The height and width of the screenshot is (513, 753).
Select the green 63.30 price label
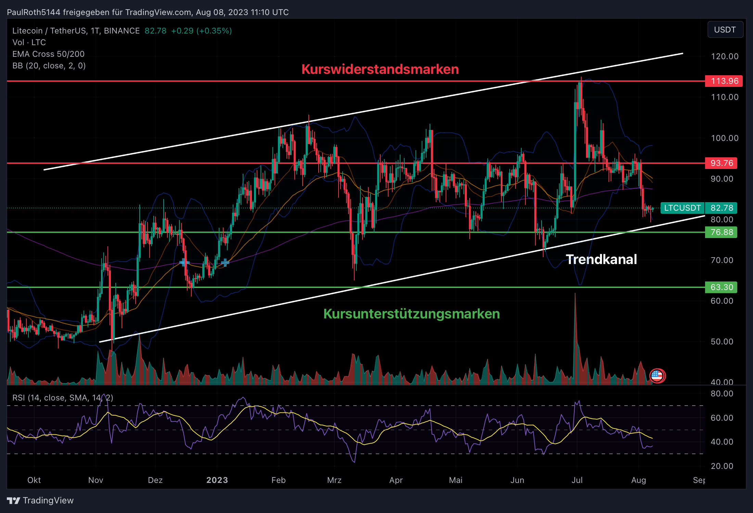tap(721, 287)
